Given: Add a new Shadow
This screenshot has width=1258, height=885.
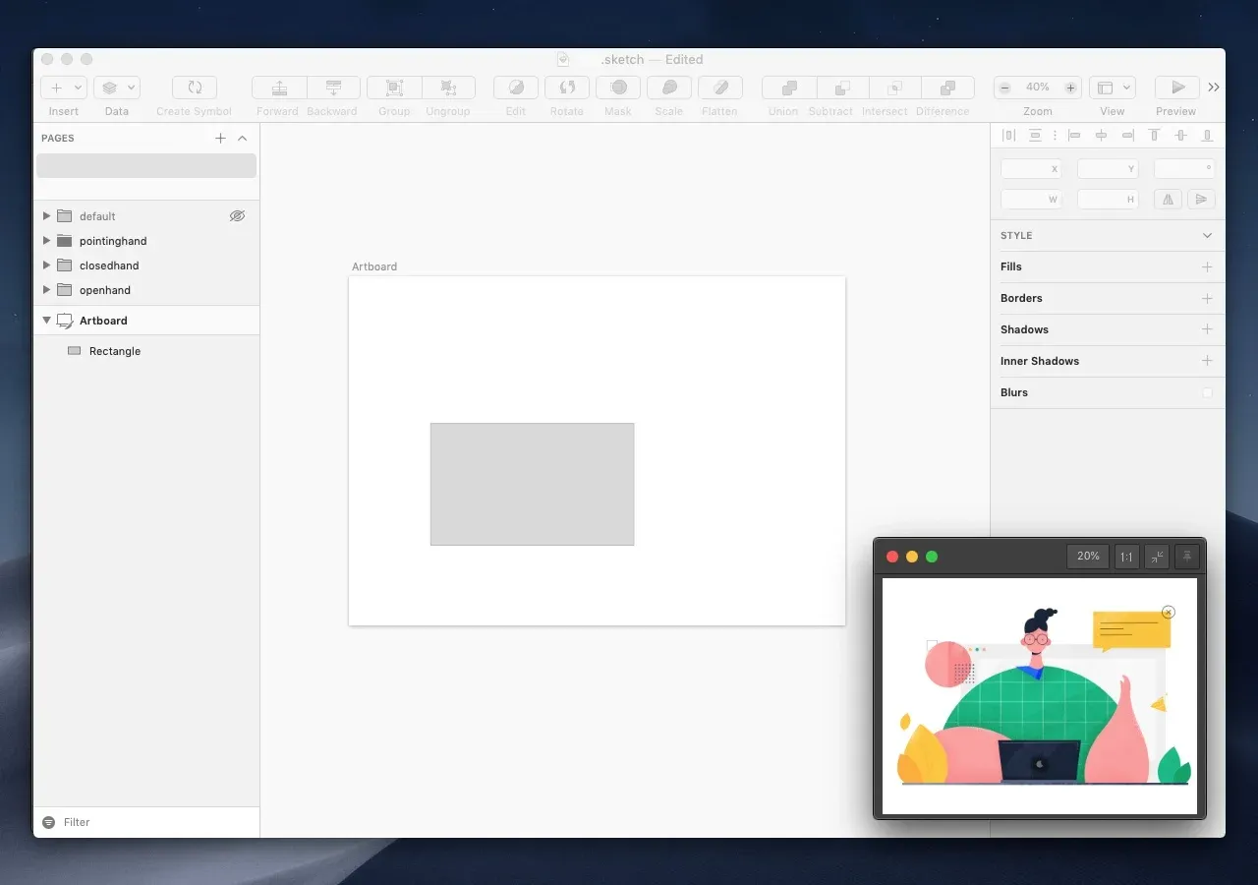Looking at the screenshot, I should tap(1207, 329).
